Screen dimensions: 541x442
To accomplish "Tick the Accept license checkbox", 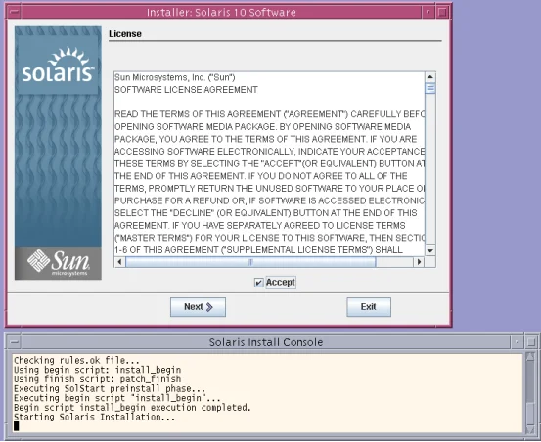I will coord(259,283).
